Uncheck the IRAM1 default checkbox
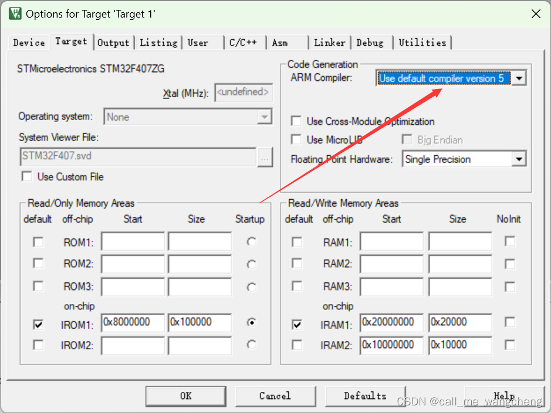Image resolution: width=551 pixels, height=413 pixels. pyautogui.click(x=297, y=325)
